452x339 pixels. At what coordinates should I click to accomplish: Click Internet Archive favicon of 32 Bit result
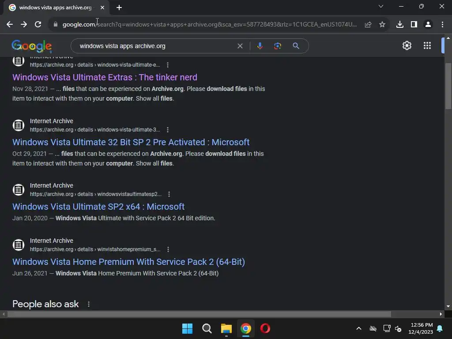pyautogui.click(x=19, y=125)
